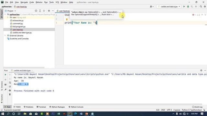Click the UTF-8 encoding status item
The height and width of the screenshot is (116, 207).
pos(169,110)
